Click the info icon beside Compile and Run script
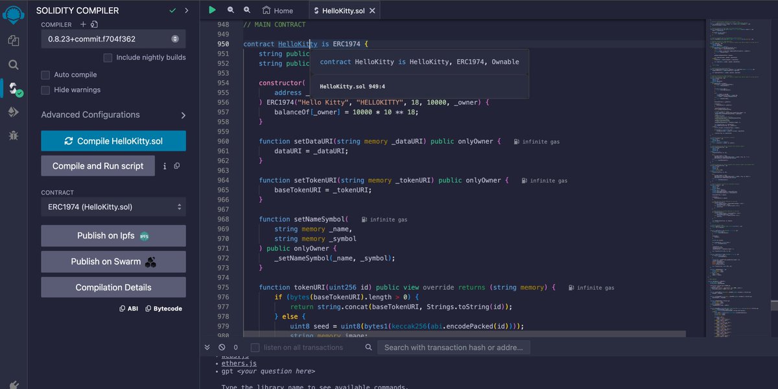The image size is (778, 389). (x=165, y=166)
